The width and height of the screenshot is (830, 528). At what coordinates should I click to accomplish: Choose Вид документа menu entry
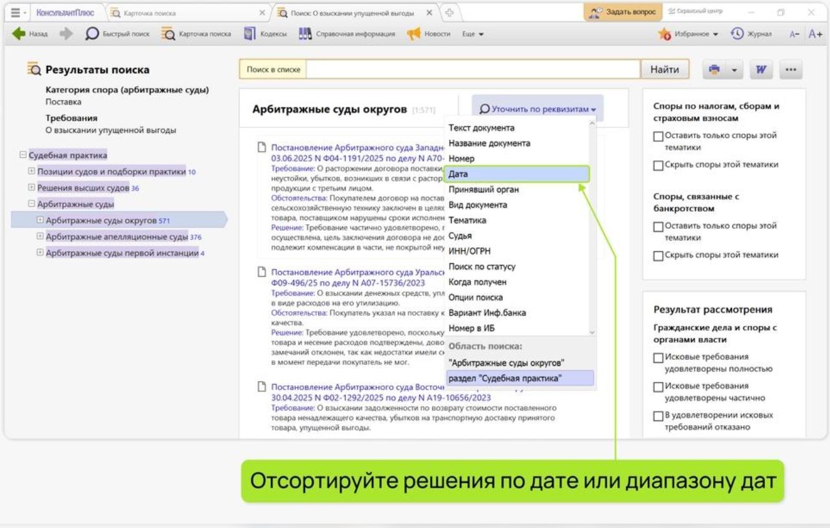point(478,205)
